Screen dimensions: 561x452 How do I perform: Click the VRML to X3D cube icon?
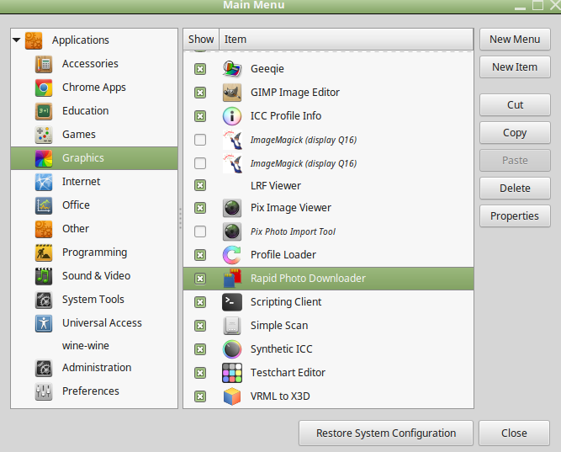click(232, 396)
